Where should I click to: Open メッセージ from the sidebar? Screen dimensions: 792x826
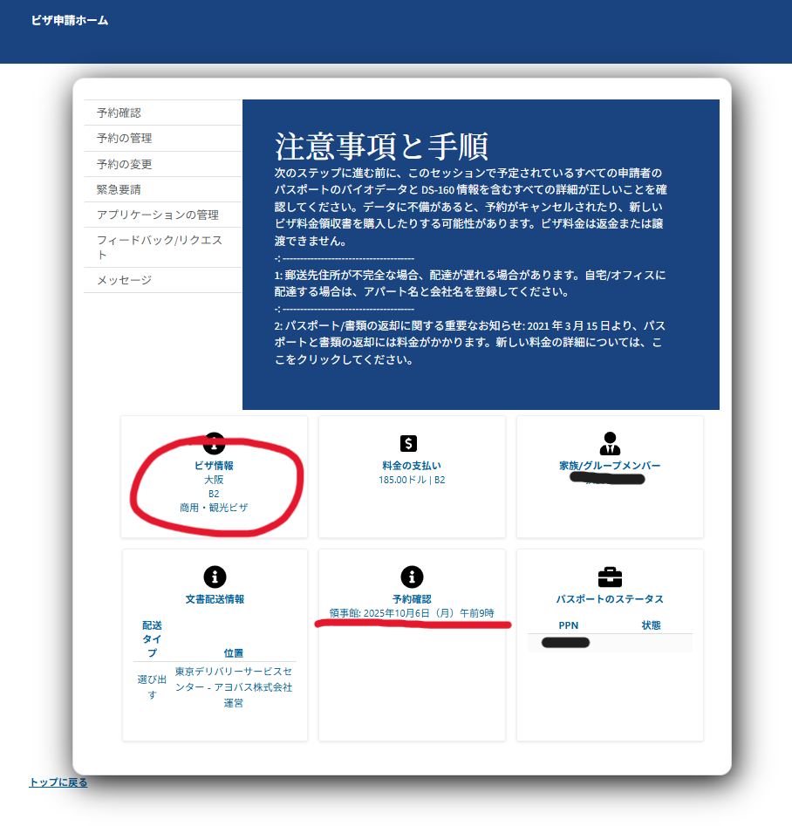[124, 280]
